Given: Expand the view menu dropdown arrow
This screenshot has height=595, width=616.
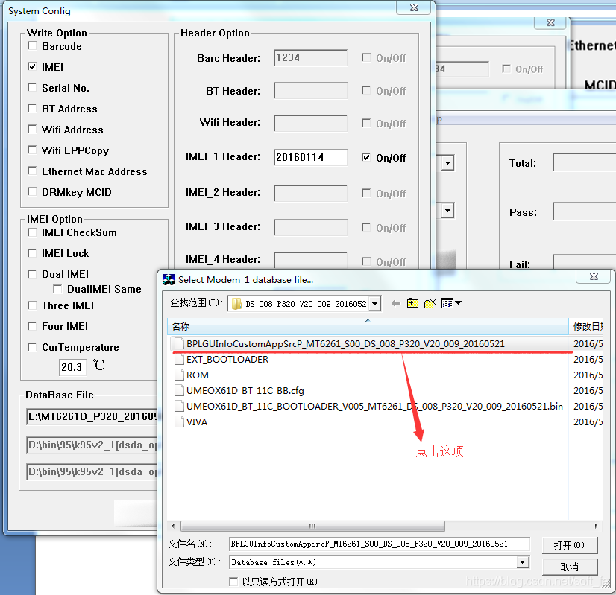Looking at the screenshot, I should [458, 303].
